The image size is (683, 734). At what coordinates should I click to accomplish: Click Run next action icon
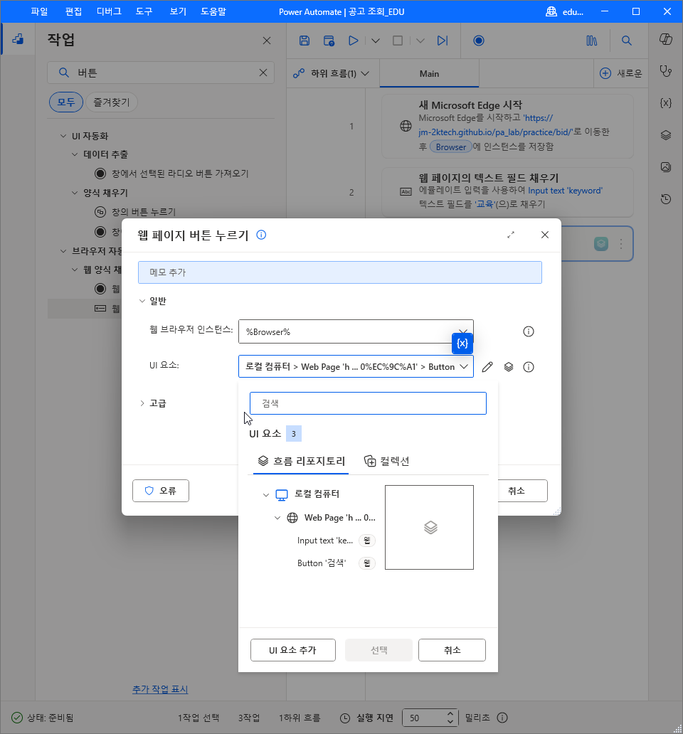443,41
